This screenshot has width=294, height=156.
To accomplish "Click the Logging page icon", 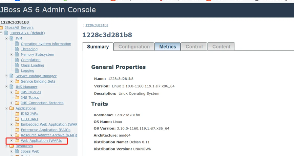I will pos(17,70).
